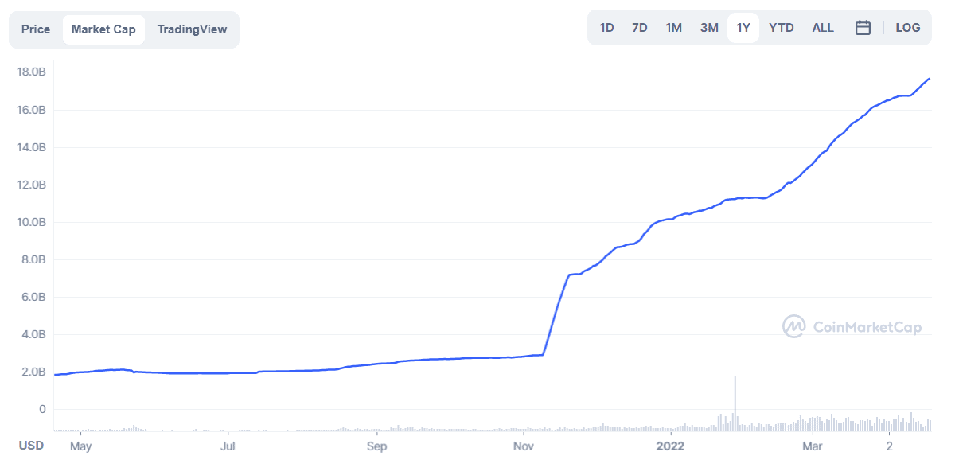Click the 2022 label on time axis

(x=670, y=445)
